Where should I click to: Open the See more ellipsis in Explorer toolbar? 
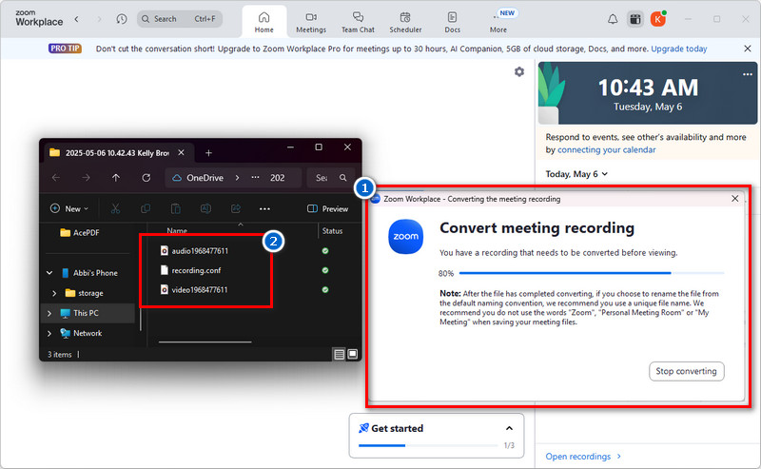tap(264, 208)
